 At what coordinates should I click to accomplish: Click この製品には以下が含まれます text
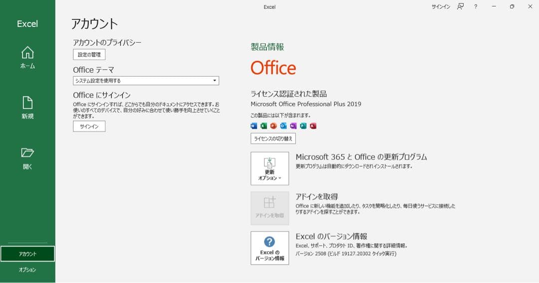pos(280,115)
